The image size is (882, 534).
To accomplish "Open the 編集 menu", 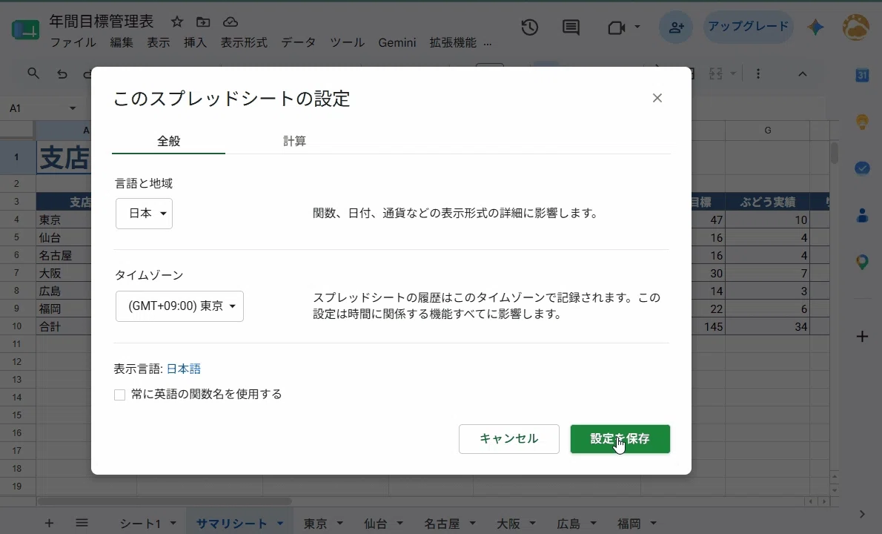I will [122, 43].
